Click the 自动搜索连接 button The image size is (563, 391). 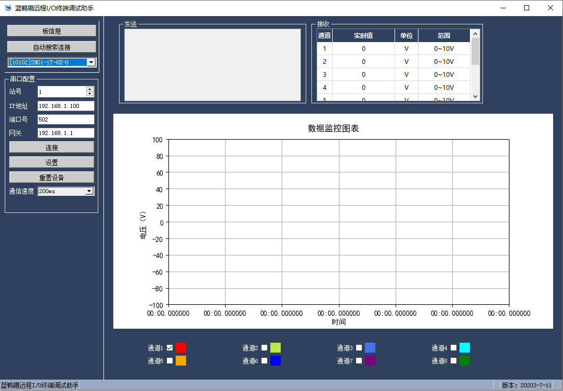click(51, 47)
